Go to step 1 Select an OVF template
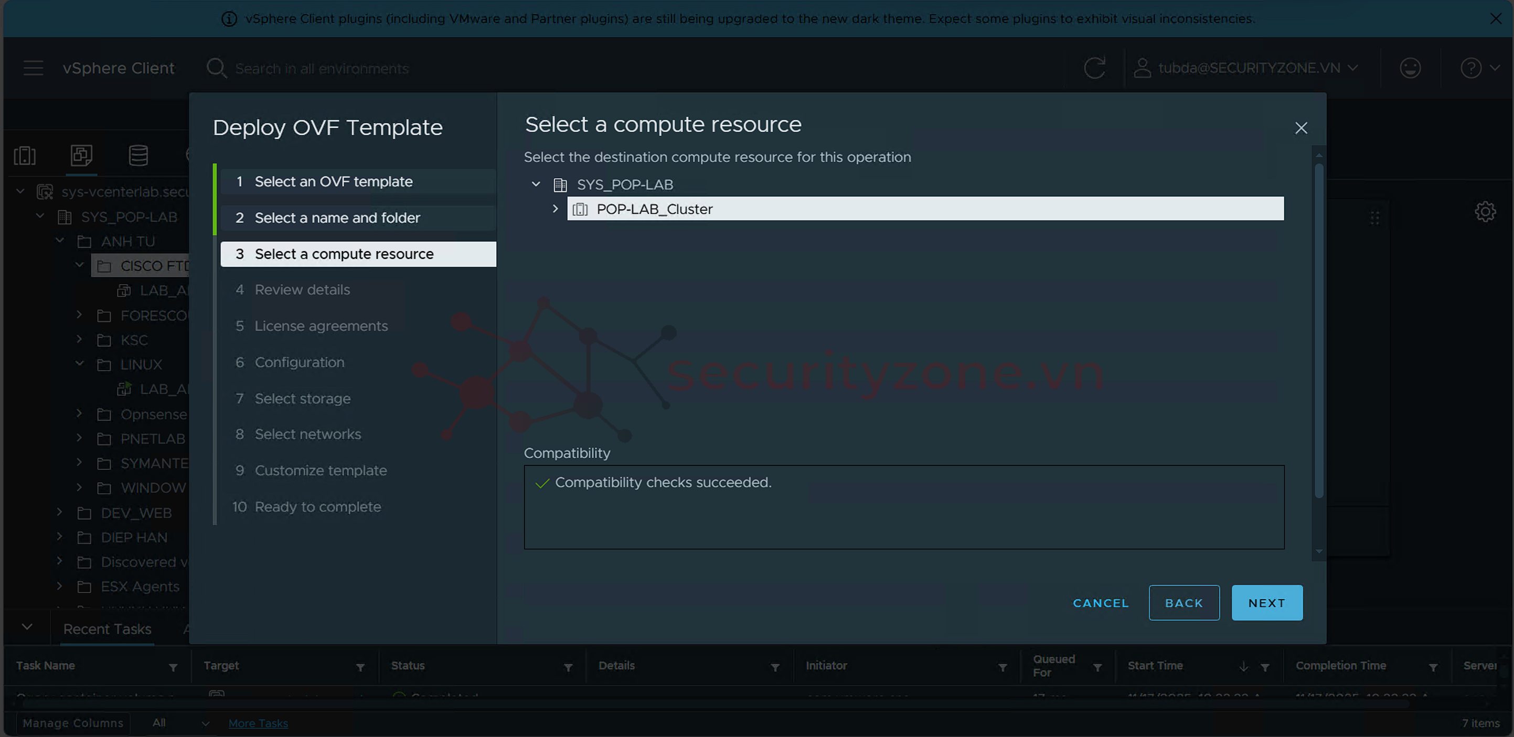The image size is (1514, 737). coord(333,181)
